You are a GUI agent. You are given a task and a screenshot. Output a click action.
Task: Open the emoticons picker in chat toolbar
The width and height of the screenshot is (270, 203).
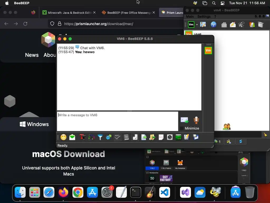pos(63,137)
